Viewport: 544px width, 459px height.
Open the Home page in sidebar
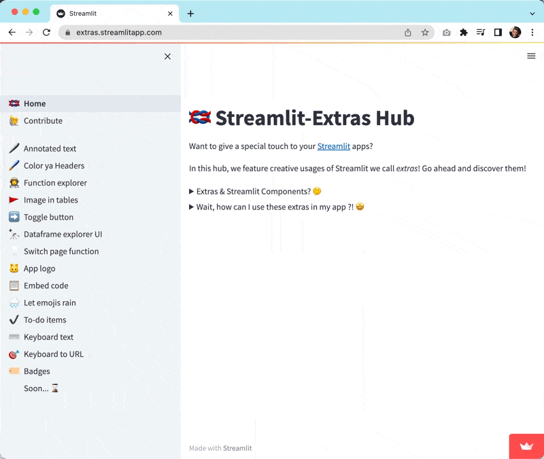[90, 104]
